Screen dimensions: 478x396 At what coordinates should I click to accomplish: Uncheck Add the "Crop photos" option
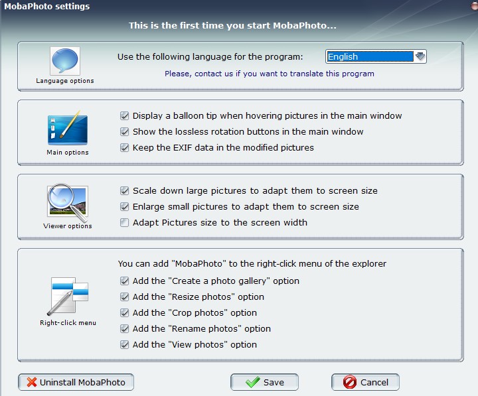pyautogui.click(x=124, y=312)
